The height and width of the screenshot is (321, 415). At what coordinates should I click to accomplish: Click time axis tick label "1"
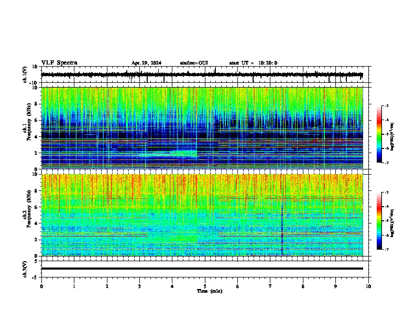point(74,286)
